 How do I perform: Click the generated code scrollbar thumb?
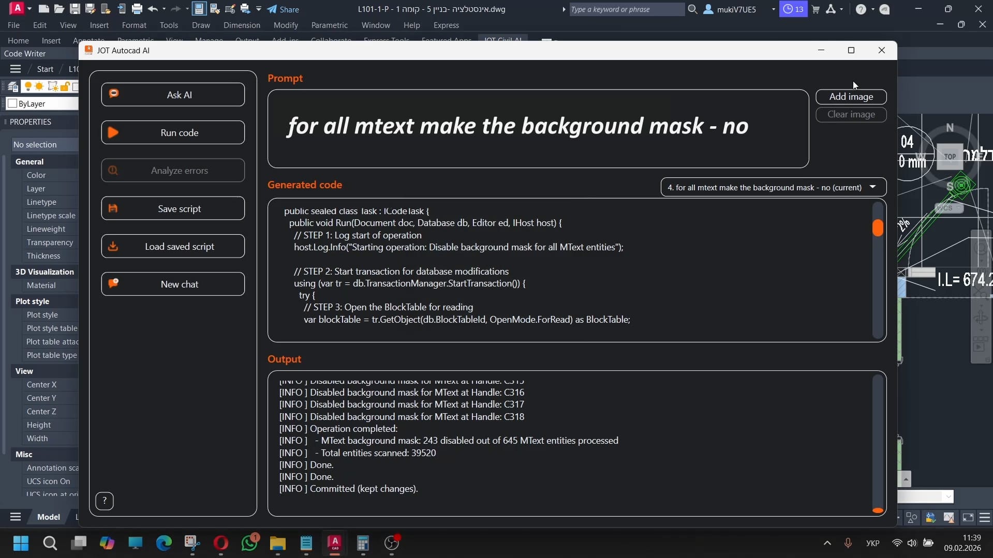coord(878,228)
